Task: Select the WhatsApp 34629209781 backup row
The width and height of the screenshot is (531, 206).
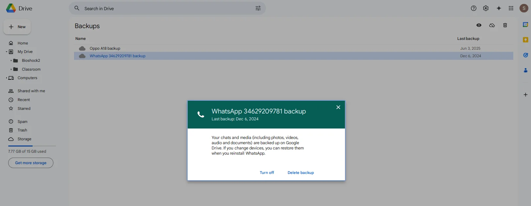Action: [294, 56]
